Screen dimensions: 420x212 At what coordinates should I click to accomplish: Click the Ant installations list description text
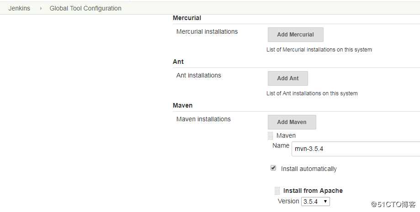312,93
